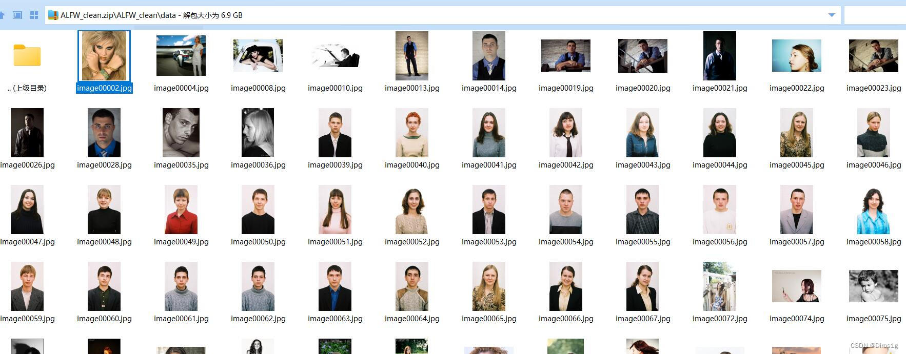The width and height of the screenshot is (906, 354).
Task: Select thumbnail image00019.jpg
Action: tap(566, 55)
